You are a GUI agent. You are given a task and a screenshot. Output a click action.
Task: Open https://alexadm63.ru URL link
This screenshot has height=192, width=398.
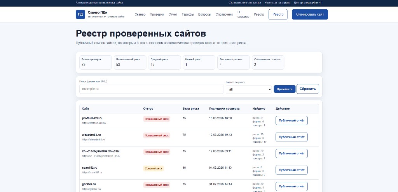pyautogui.click(x=93, y=140)
